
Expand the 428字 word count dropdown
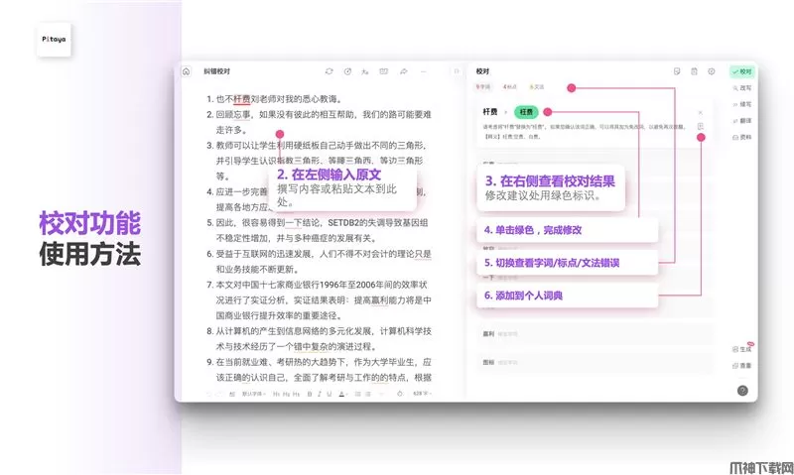[x=422, y=394]
